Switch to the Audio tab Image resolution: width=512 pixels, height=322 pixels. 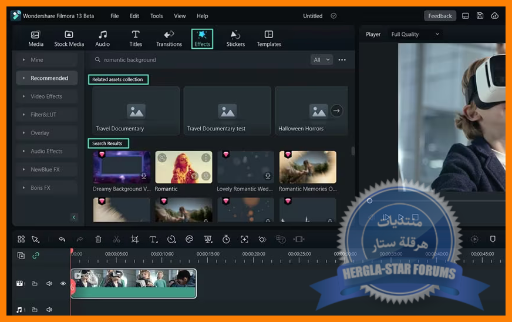pos(103,39)
